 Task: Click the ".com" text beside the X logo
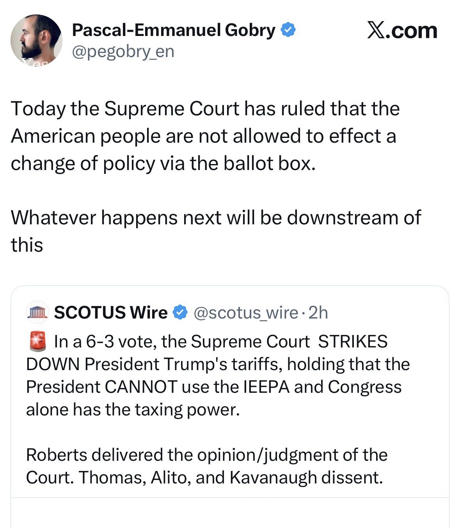click(412, 30)
